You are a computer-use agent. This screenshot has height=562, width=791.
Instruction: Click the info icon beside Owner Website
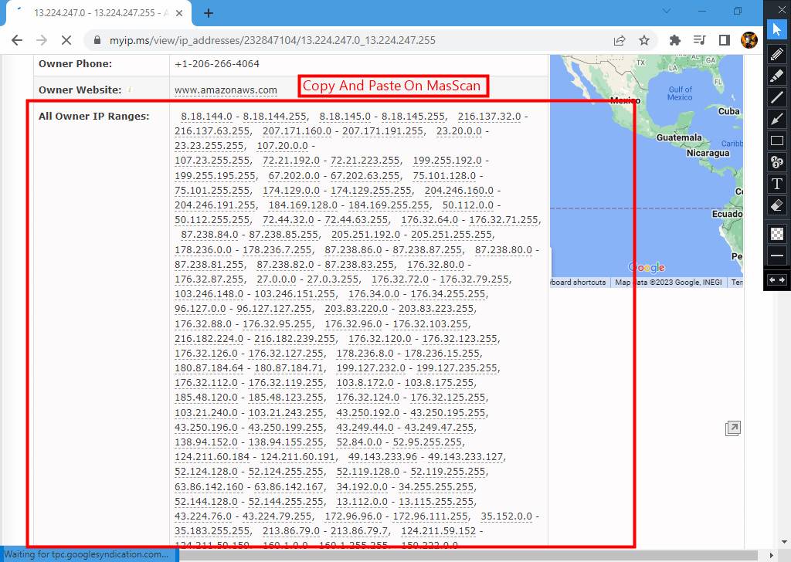[130, 90]
